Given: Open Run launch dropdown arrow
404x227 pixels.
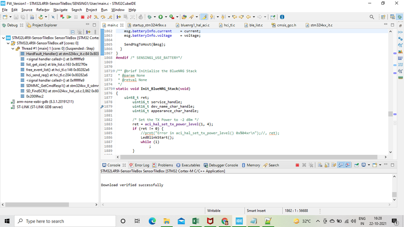Looking at the screenshot, I should 166,17.
